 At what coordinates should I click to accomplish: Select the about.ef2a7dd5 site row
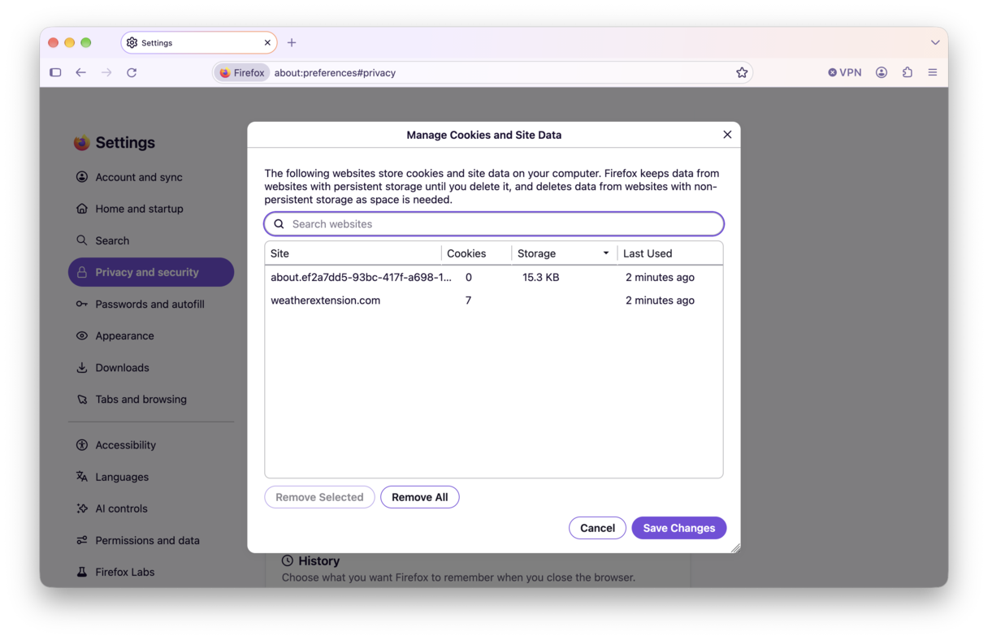(x=494, y=277)
